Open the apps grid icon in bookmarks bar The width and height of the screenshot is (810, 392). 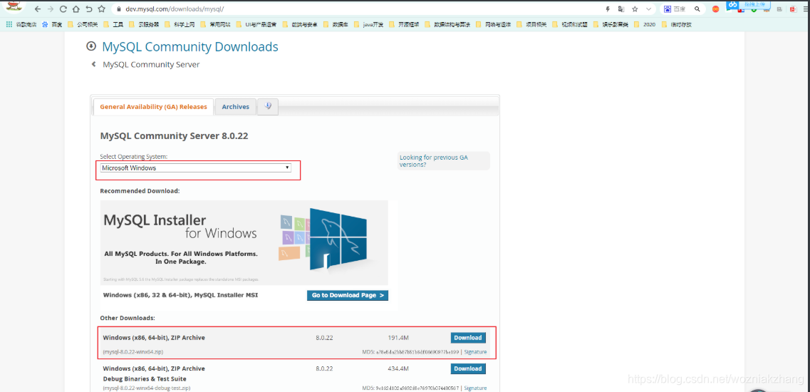coord(9,24)
